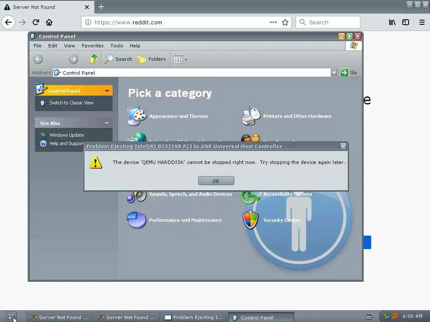The image size is (430, 322).
Task: Collapse the See Also section
Action: tap(107, 123)
